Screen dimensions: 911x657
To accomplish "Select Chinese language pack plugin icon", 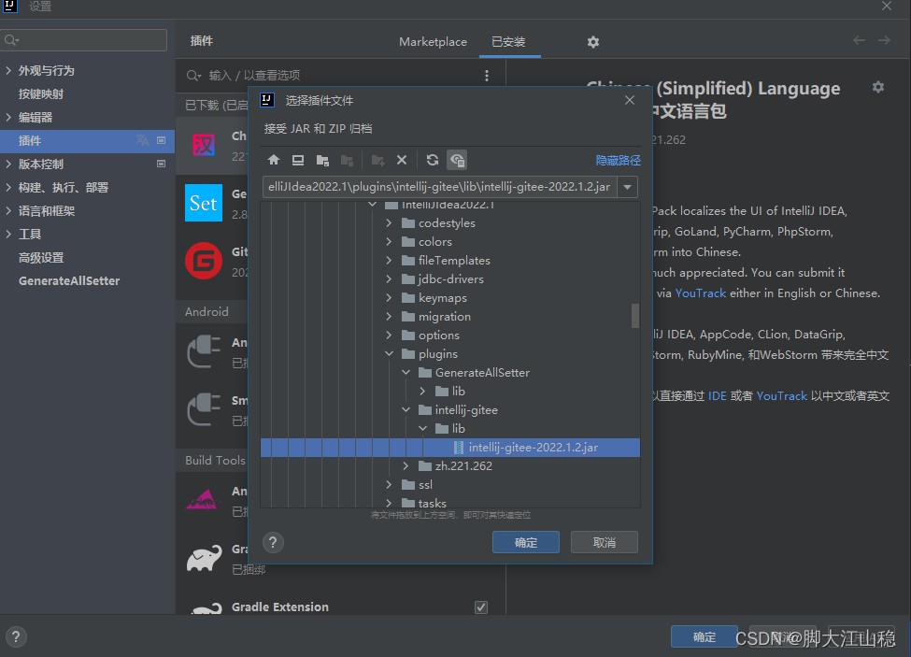I will (204, 145).
